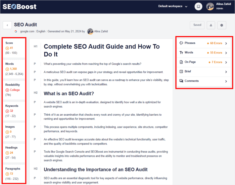Click the Headings up-arrow indicator icon
This screenshot has width=235, height=185.
(x=7, y=153)
